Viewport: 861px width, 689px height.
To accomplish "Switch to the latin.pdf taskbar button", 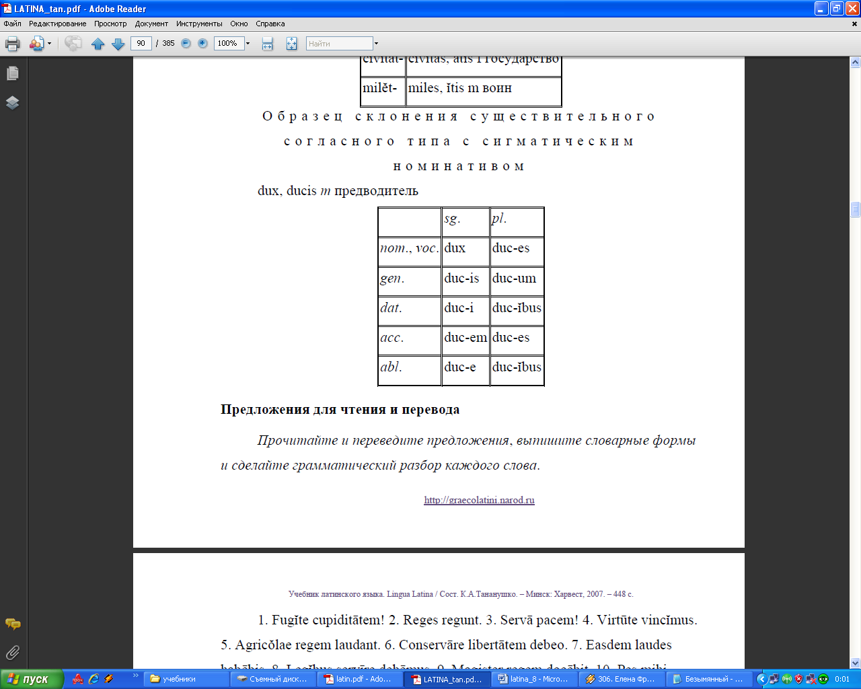I will pyautogui.click(x=360, y=679).
